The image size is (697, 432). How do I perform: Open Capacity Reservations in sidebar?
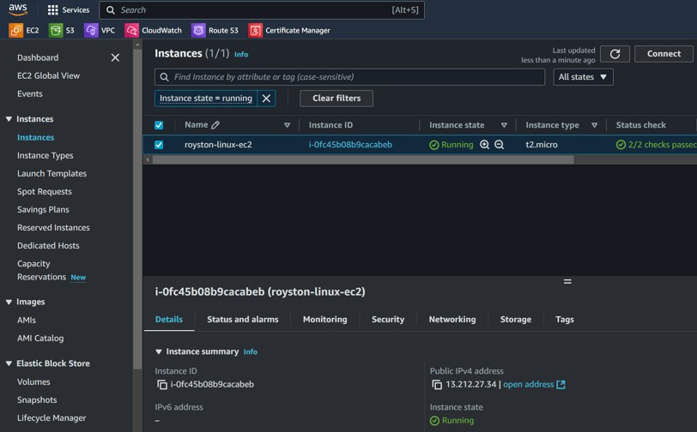click(x=41, y=270)
